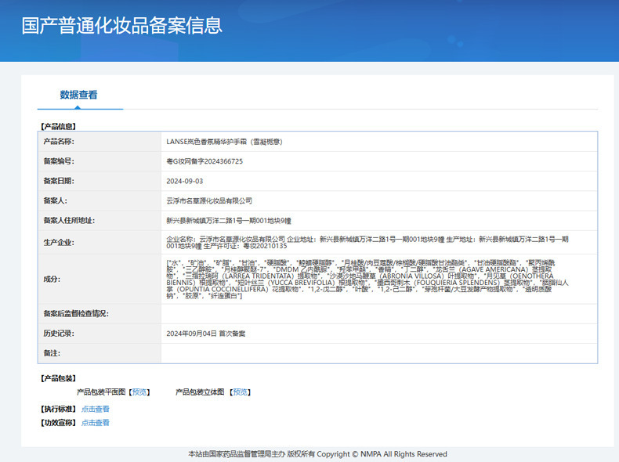Screen dimensions: 619x462
Task: Click the product name value LANSE岚色香氛精华护手霜
Action: pyautogui.click(x=224, y=142)
